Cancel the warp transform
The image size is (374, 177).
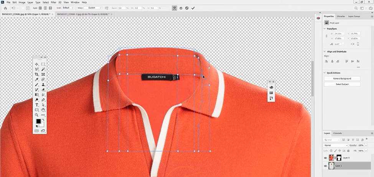click(x=187, y=8)
